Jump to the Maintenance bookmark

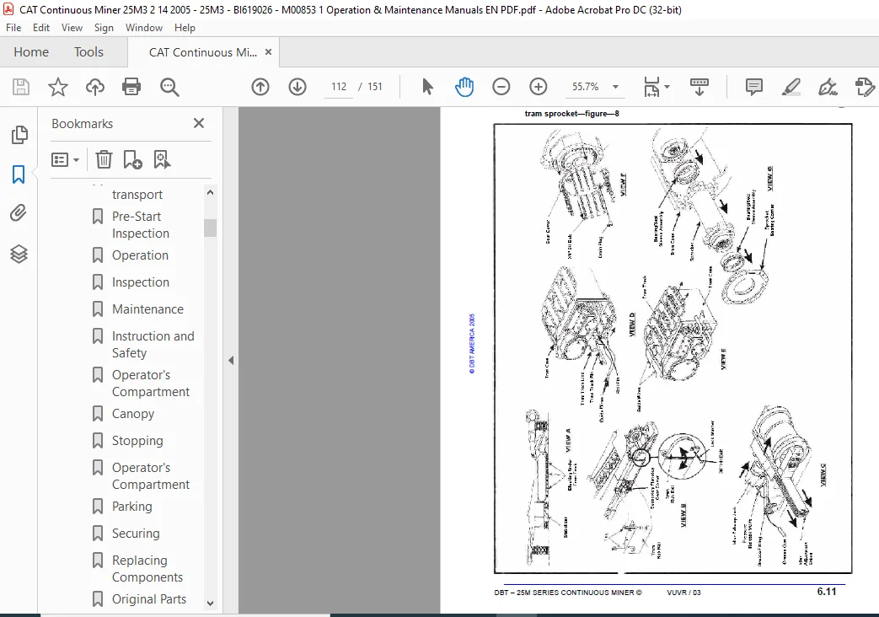(x=147, y=309)
